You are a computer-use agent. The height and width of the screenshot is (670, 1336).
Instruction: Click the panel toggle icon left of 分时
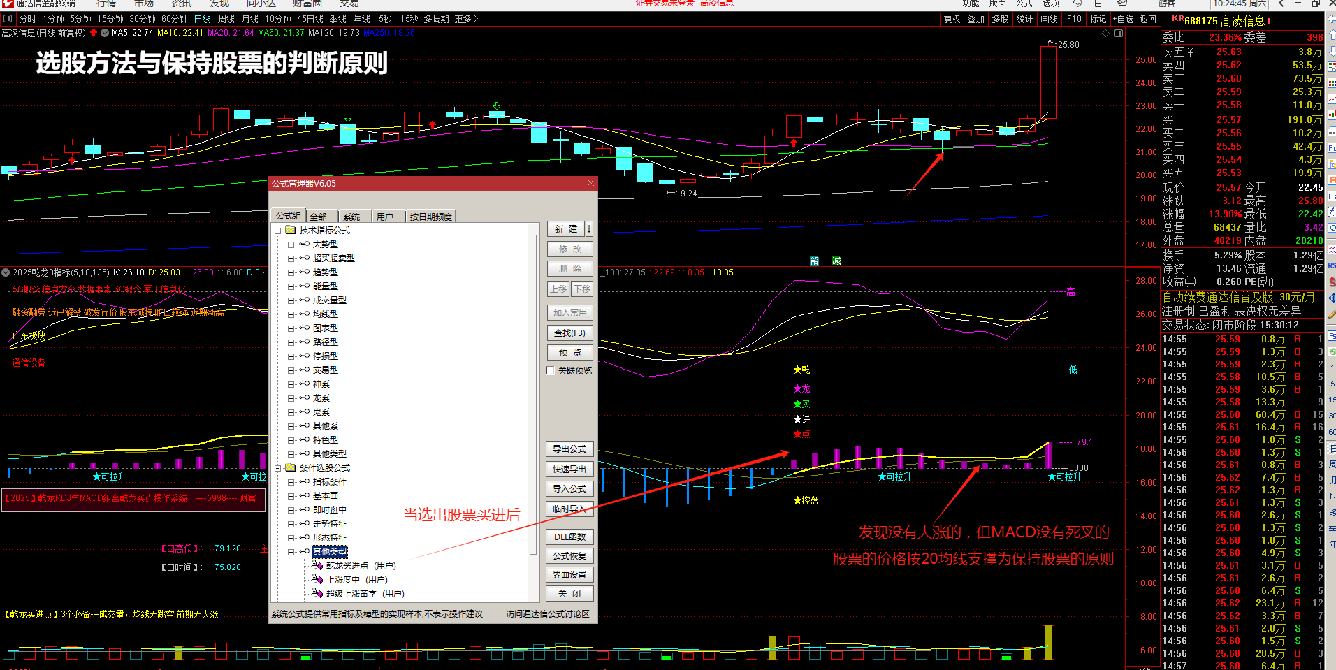point(8,19)
